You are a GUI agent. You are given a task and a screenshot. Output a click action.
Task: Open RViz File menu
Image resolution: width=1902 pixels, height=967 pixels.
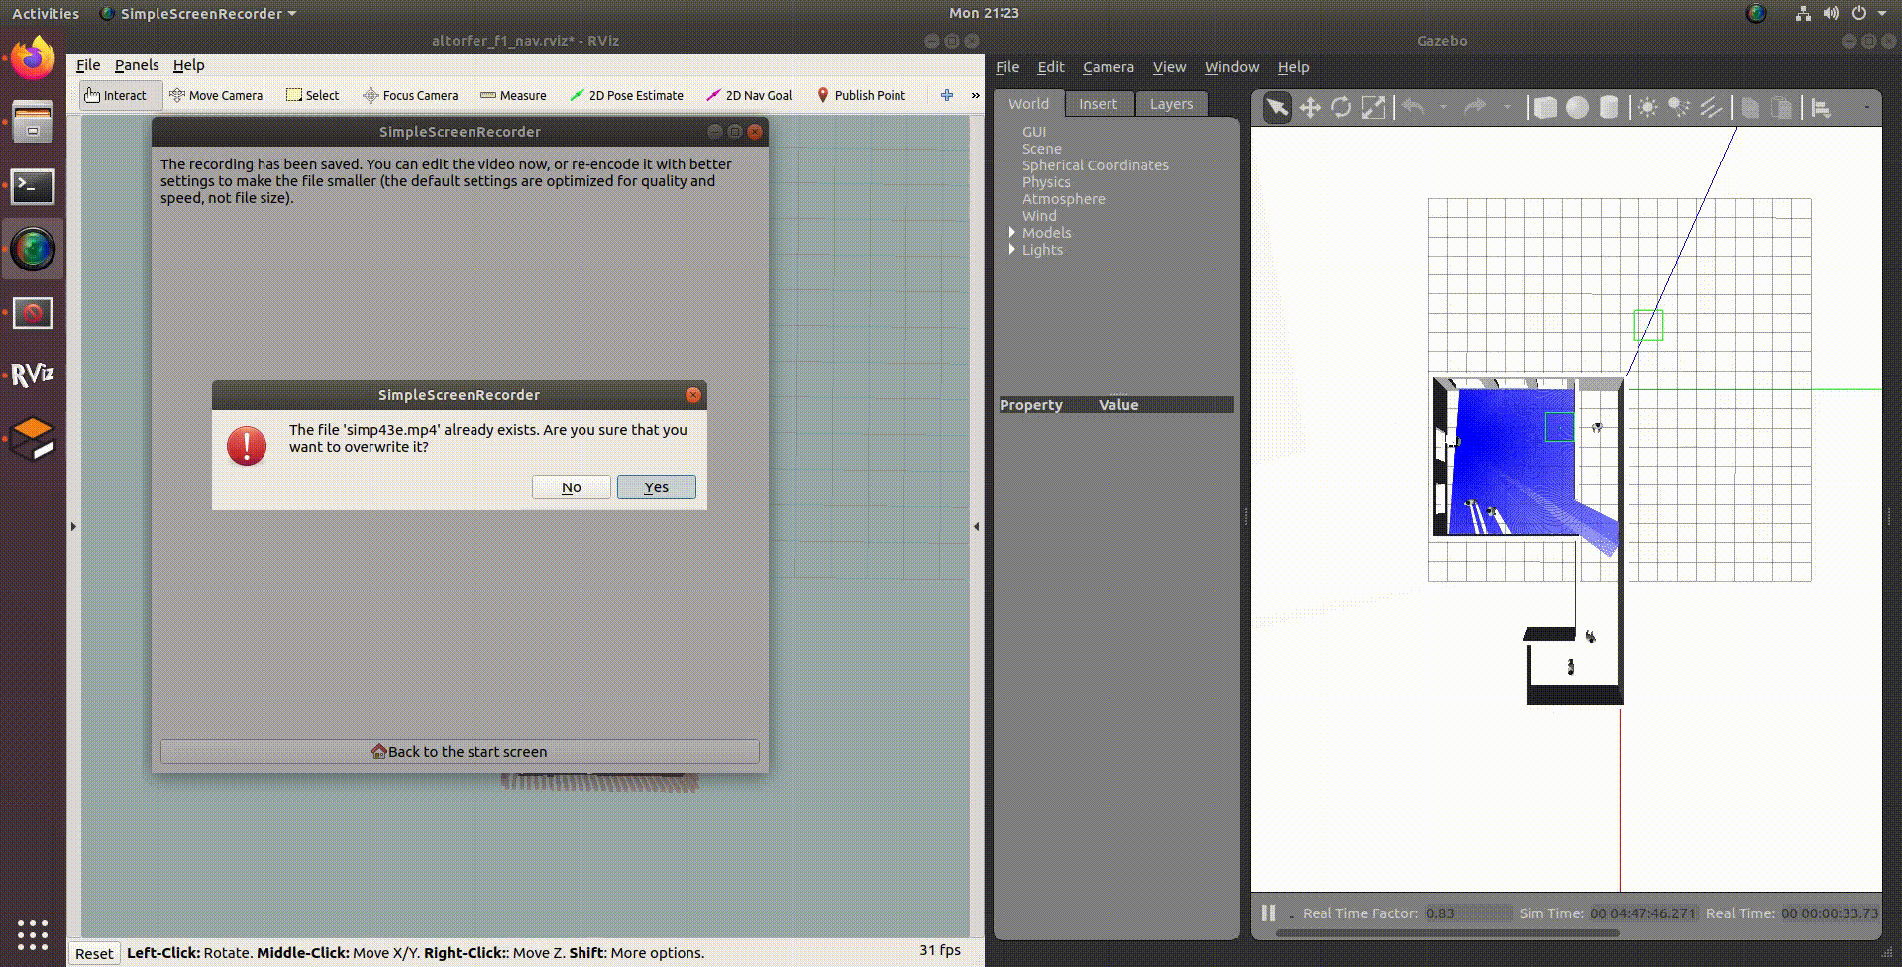coord(88,65)
